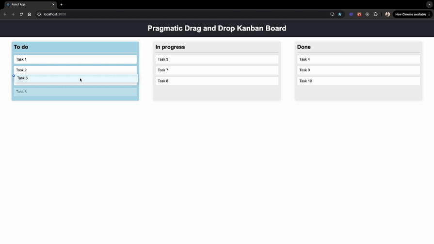Click the Done column heading
The image size is (434, 244).
[304, 47]
